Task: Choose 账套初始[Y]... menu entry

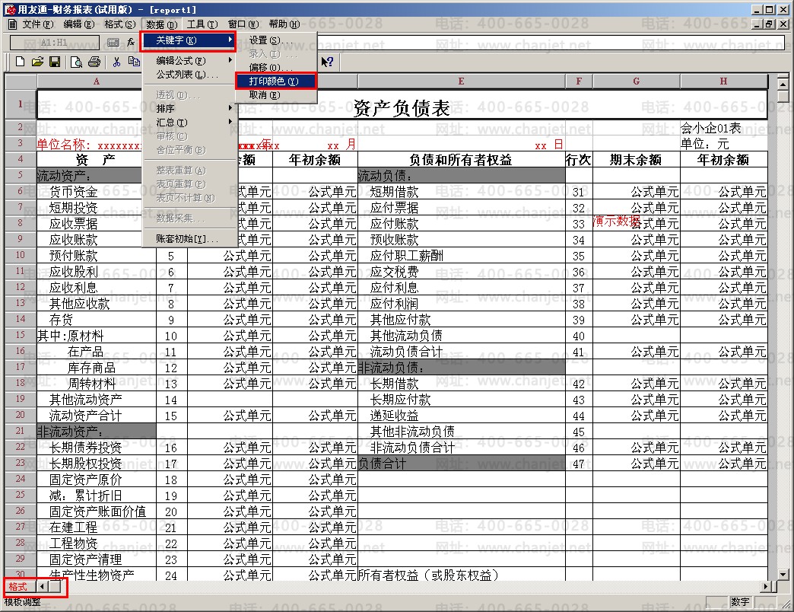Action: coord(190,238)
